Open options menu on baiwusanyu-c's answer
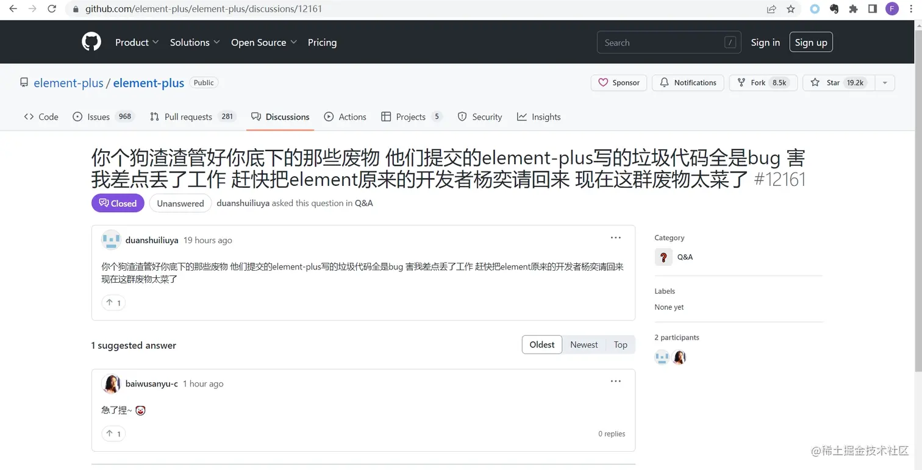This screenshot has width=922, height=470. click(x=616, y=382)
